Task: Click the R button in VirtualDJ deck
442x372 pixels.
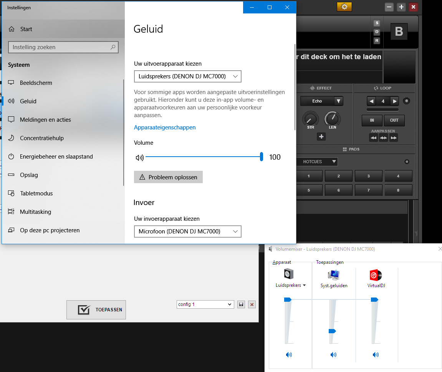Action: point(377,41)
